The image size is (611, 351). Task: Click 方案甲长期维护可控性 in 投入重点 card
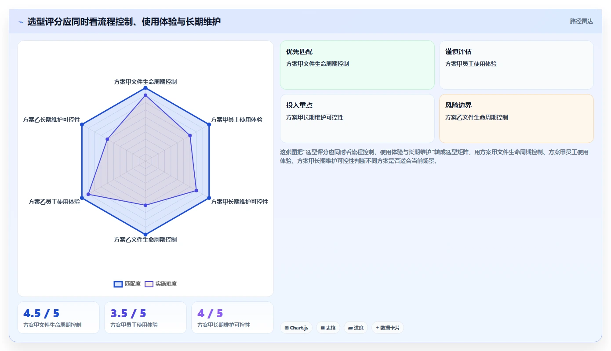point(315,117)
